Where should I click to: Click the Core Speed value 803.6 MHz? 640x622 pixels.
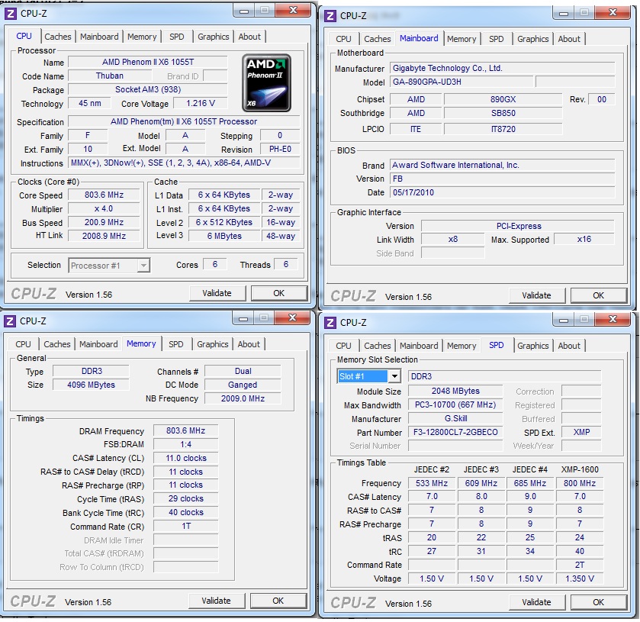coord(104,195)
